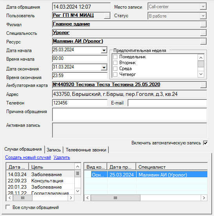Click the weekday list scrollbar thumb

[x=201, y=64]
